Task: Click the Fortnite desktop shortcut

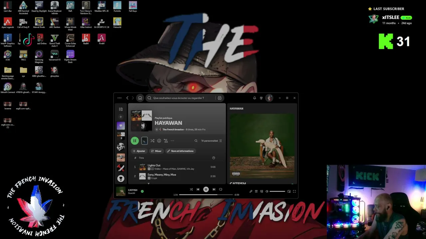Action: tap(117, 7)
